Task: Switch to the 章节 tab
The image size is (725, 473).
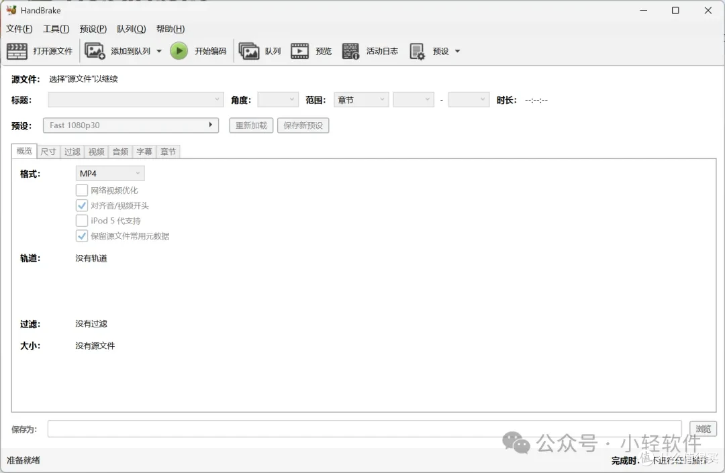Action: coord(168,152)
